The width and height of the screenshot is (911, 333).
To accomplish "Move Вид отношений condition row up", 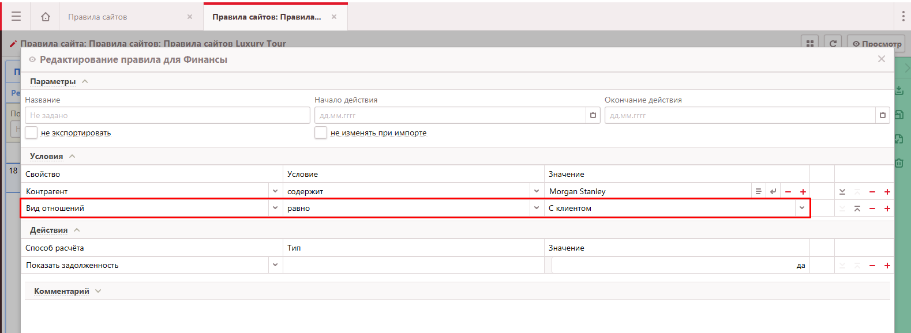I will (x=857, y=209).
